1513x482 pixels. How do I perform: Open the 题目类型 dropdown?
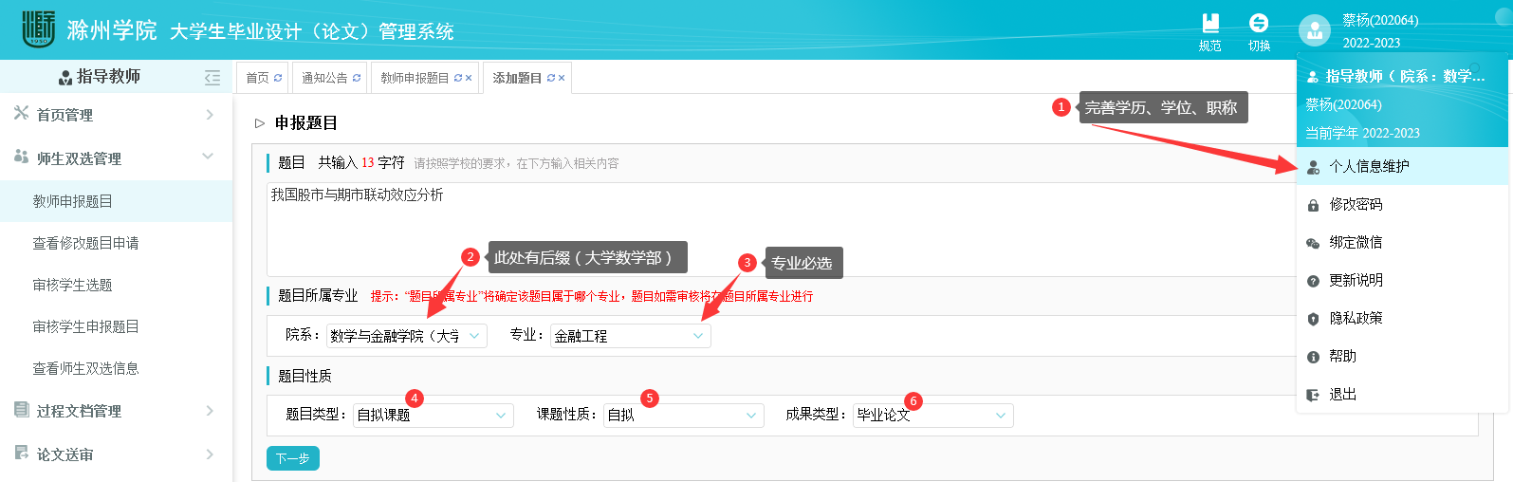click(x=433, y=416)
